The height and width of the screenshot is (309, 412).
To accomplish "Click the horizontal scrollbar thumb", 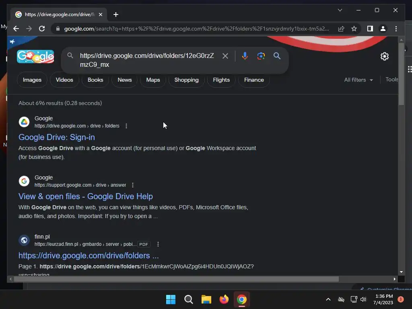I will (x=176, y=279).
